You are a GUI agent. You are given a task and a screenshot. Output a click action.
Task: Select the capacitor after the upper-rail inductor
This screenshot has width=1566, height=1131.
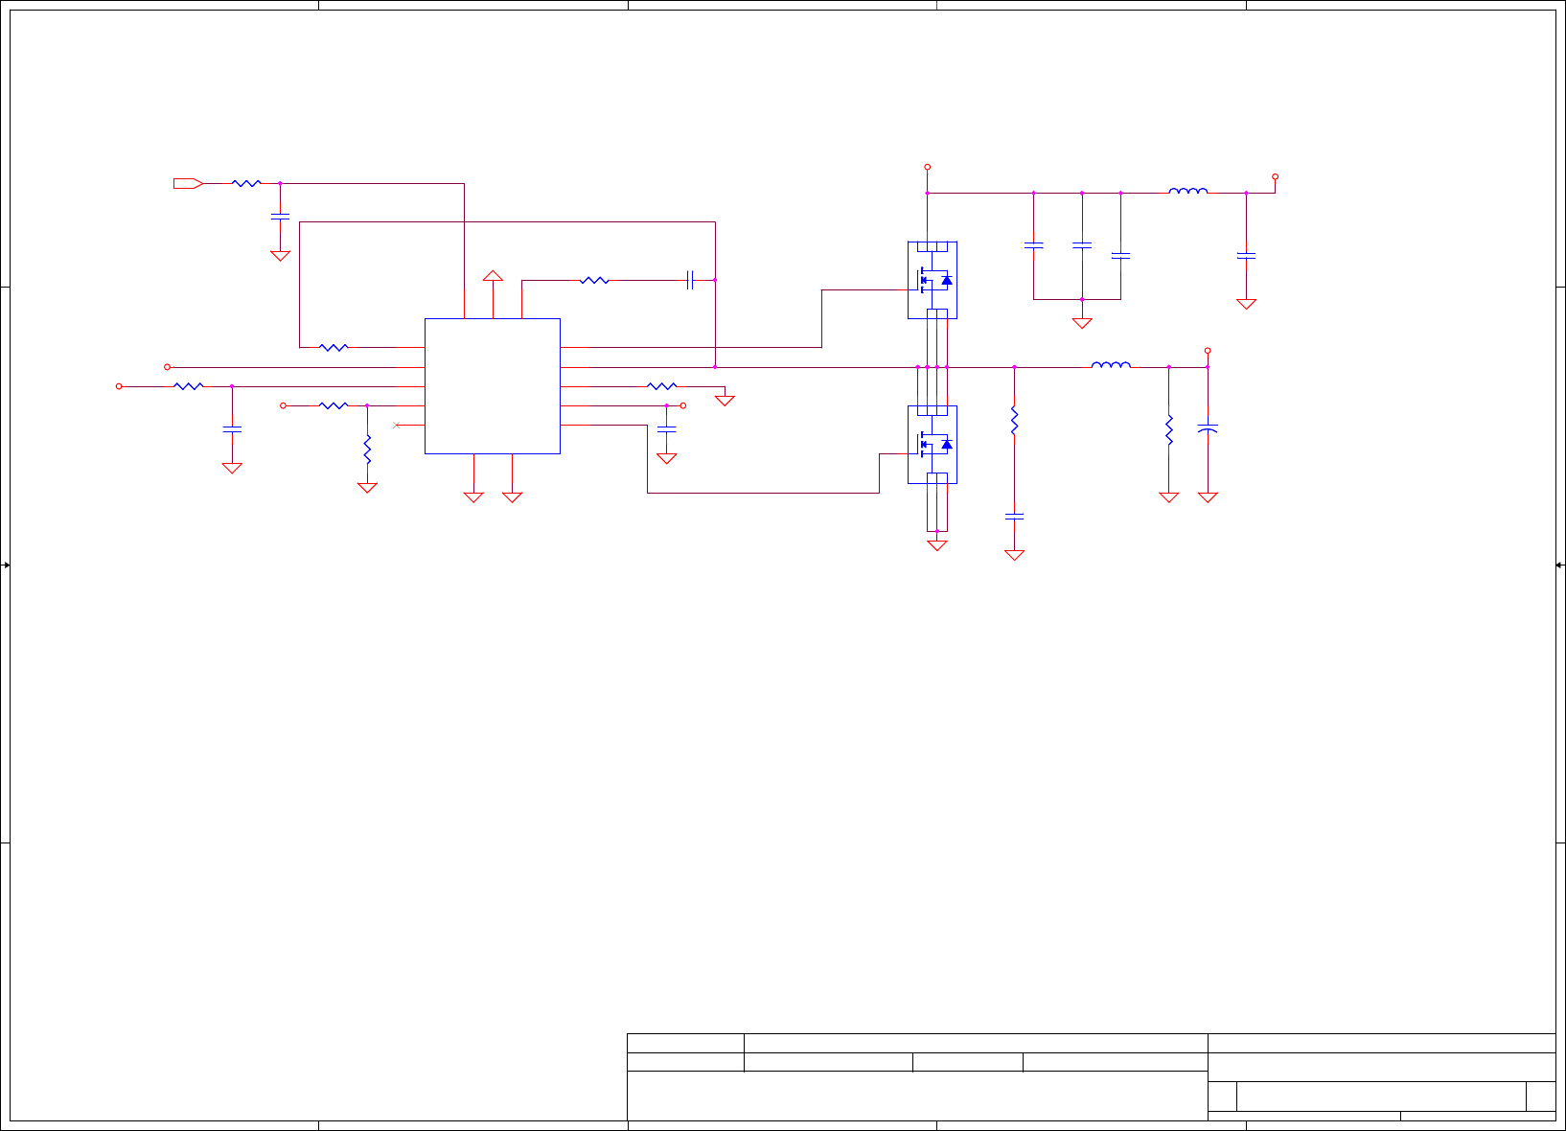(1246, 256)
